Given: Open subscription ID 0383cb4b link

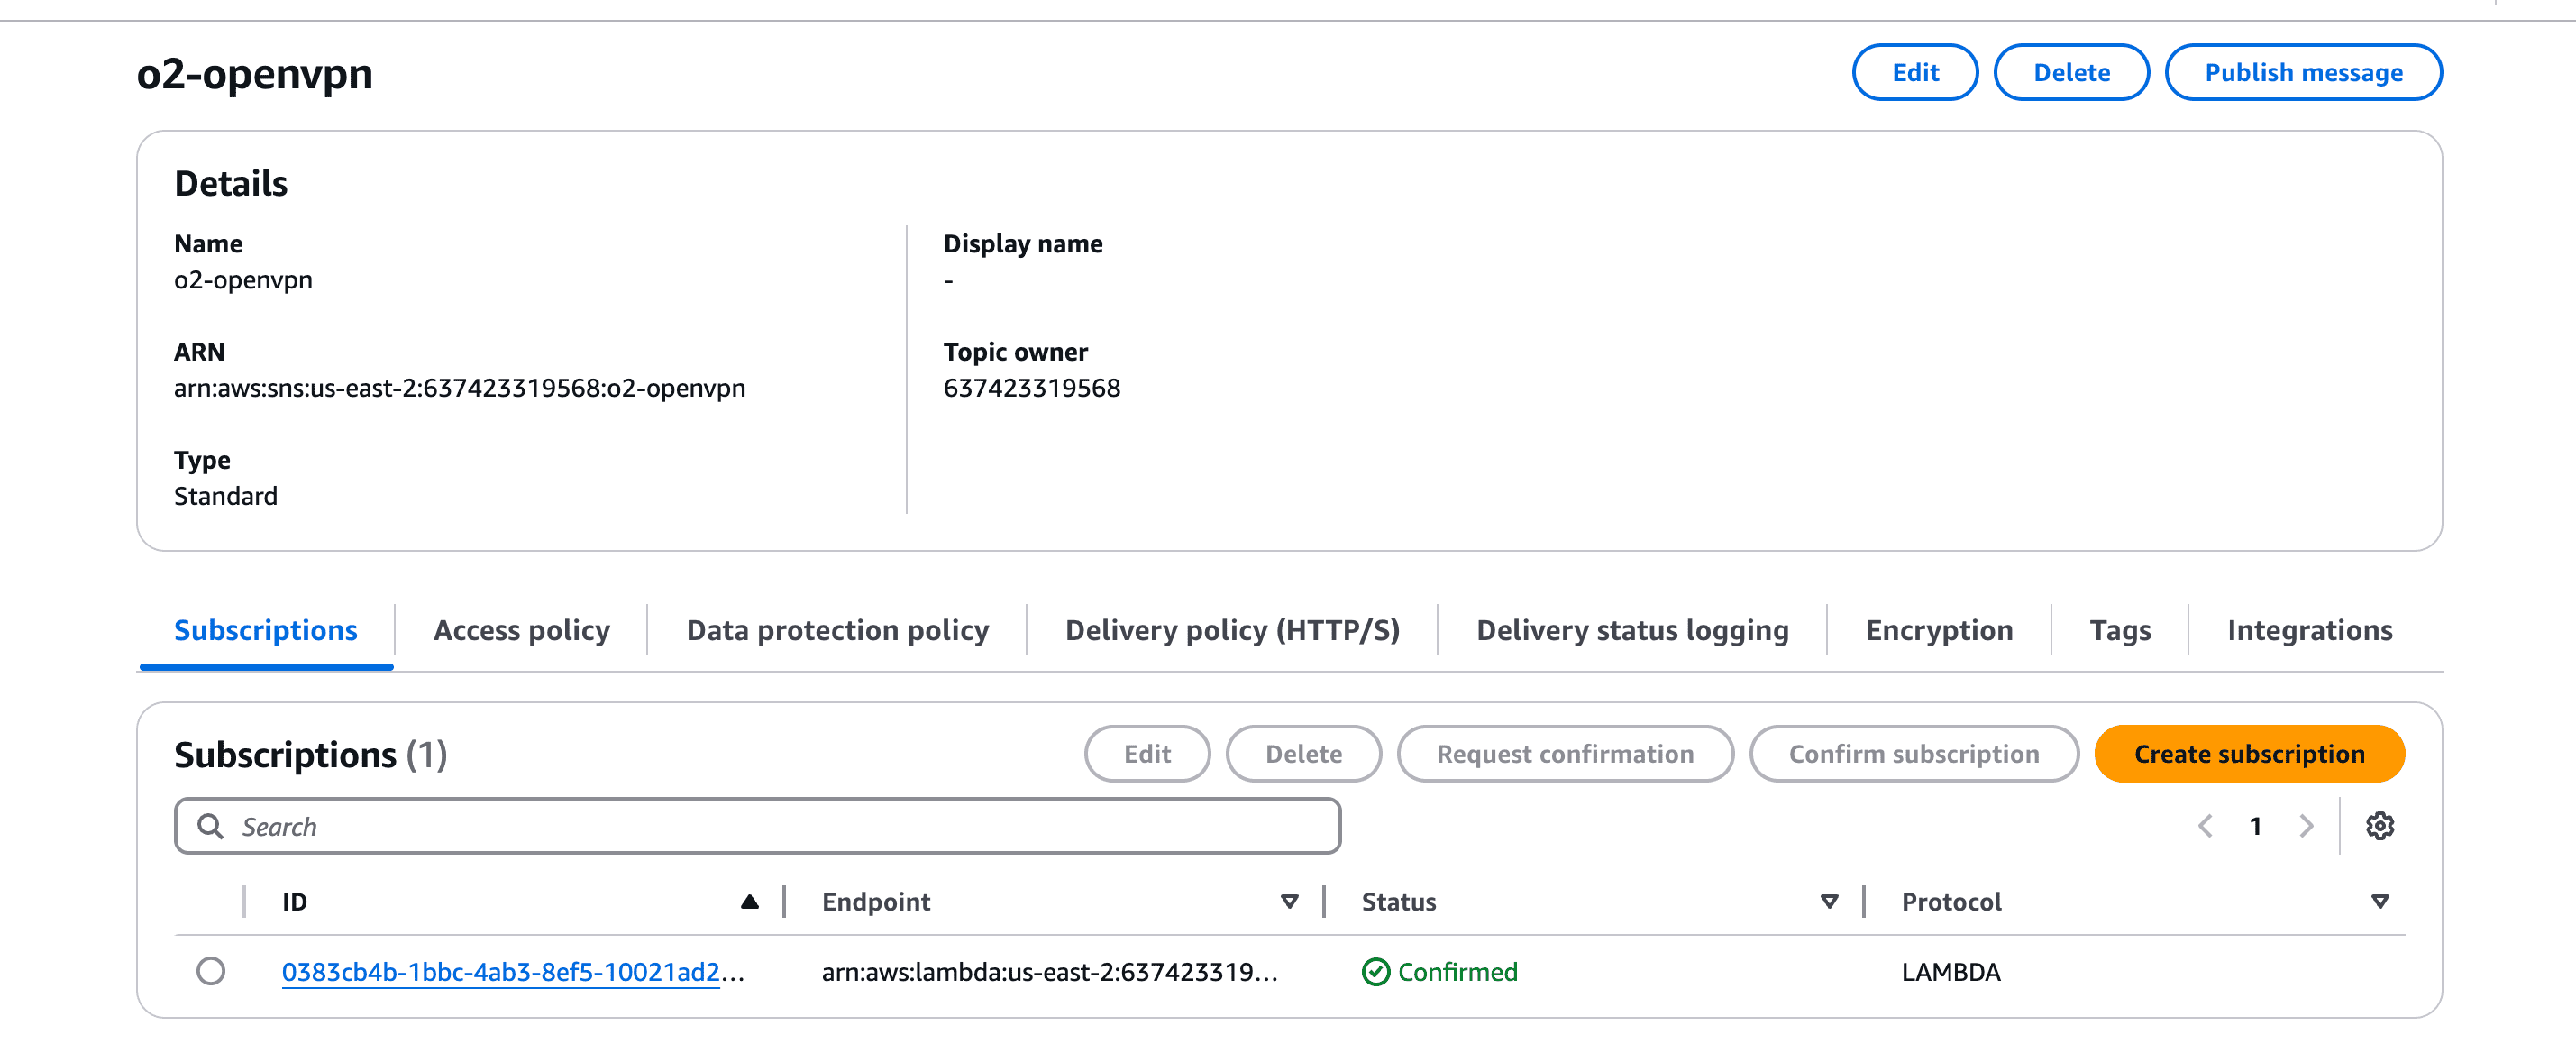Looking at the screenshot, I should coord(500,972).
